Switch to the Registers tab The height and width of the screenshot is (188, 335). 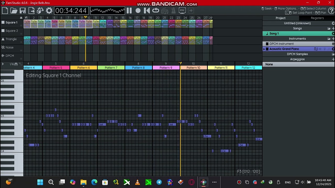point(317,18)
